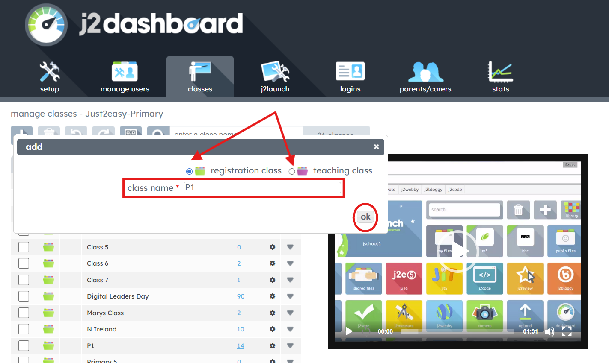Click the Marys Class folder icon
The height and width of the screenshot is (363, 609).
pyautogui.click(x=49, y=313)
